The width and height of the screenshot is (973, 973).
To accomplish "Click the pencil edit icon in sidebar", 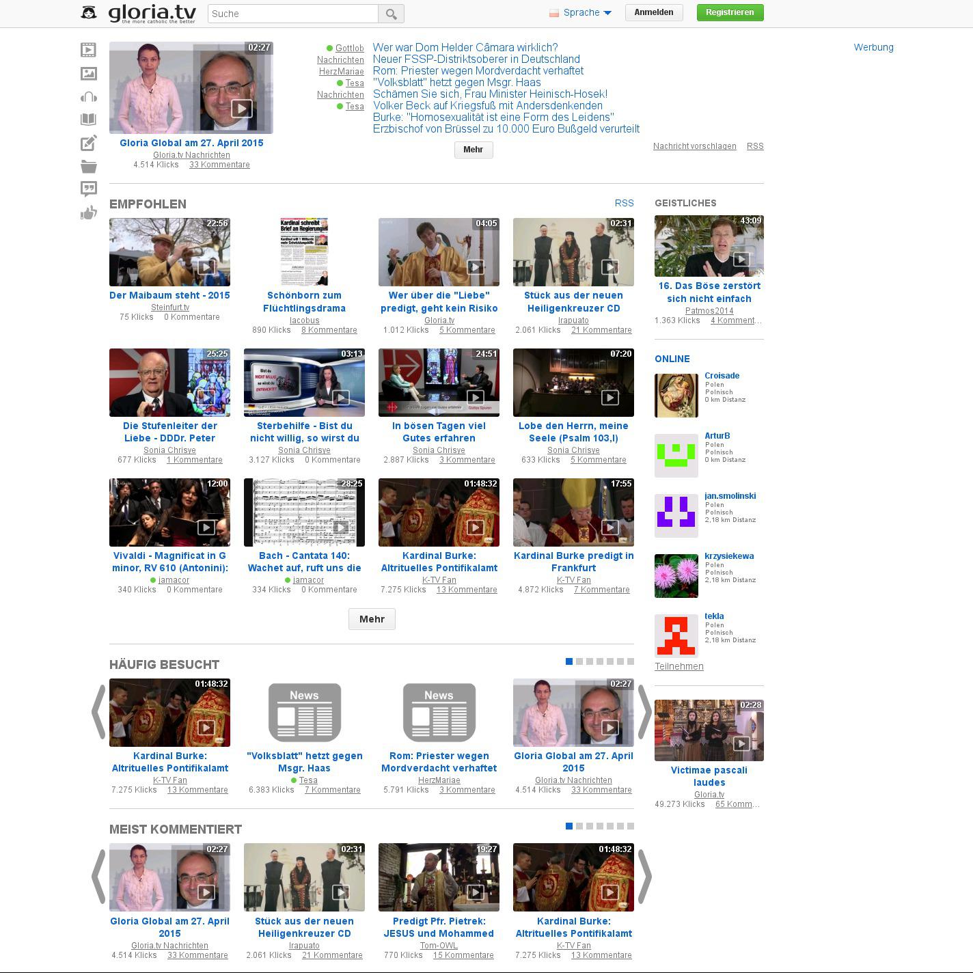I will 88,143.
